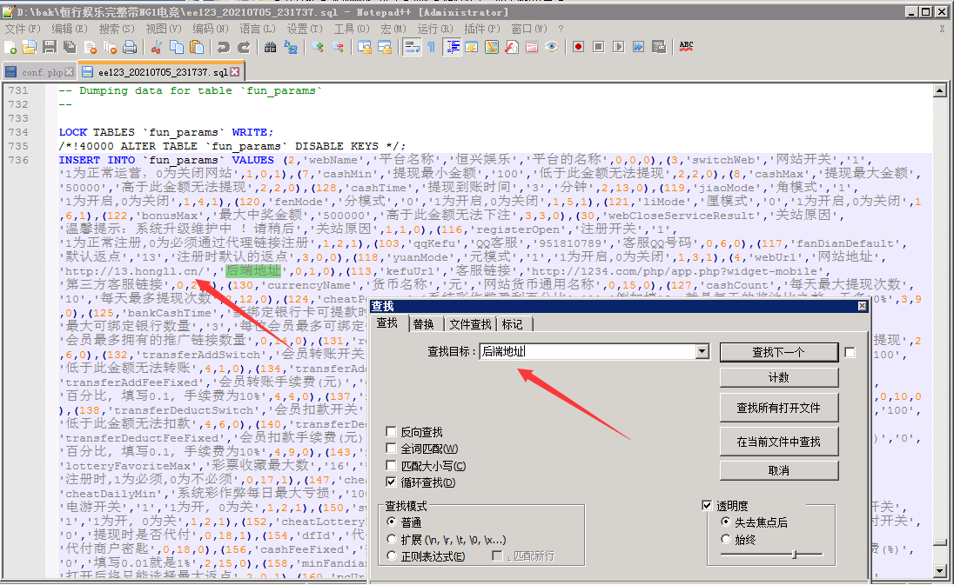
Task: Click the 查找下一个 button
Action: (779, 352)
